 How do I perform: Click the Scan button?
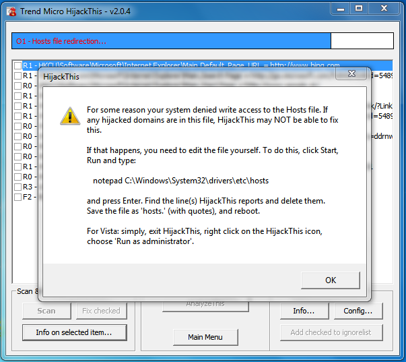46,311
